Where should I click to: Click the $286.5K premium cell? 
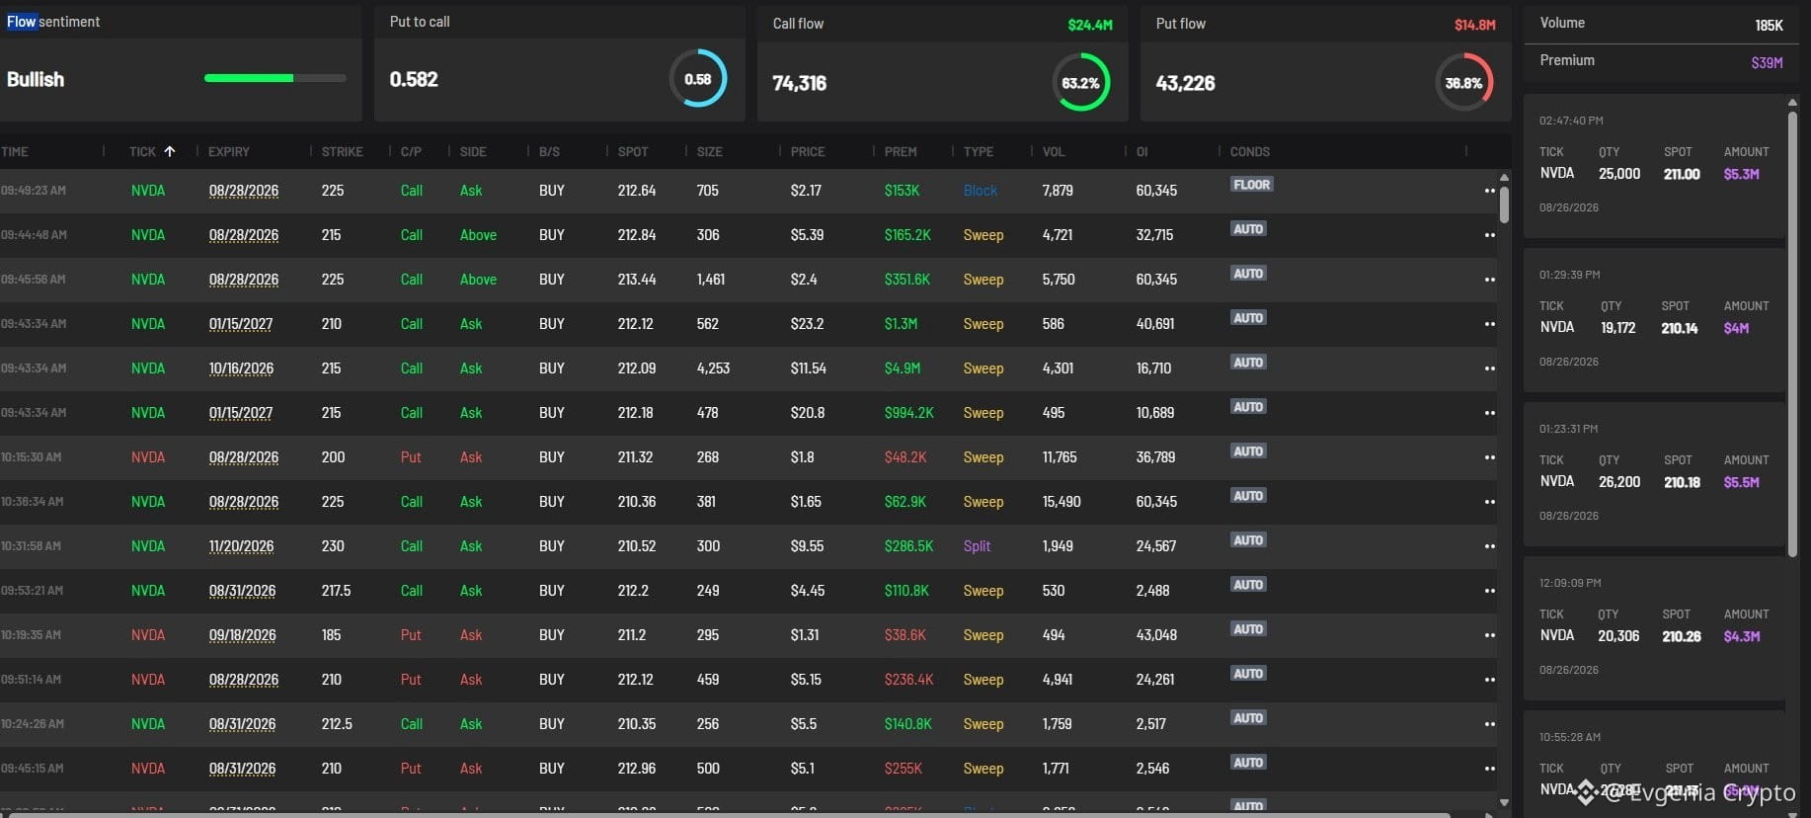tap(908, 546)
